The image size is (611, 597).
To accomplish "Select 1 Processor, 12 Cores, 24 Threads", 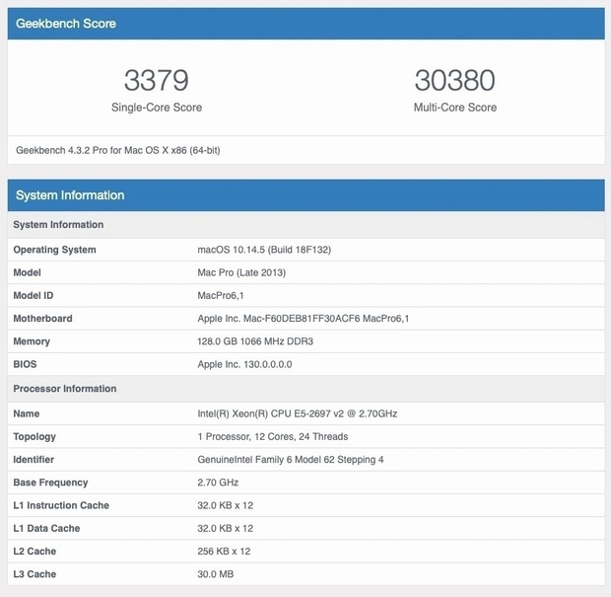I will coord(273,436).
